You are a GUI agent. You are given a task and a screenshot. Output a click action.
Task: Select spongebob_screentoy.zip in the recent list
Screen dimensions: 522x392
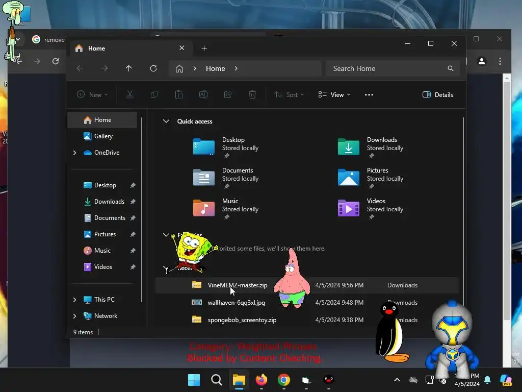306,320
